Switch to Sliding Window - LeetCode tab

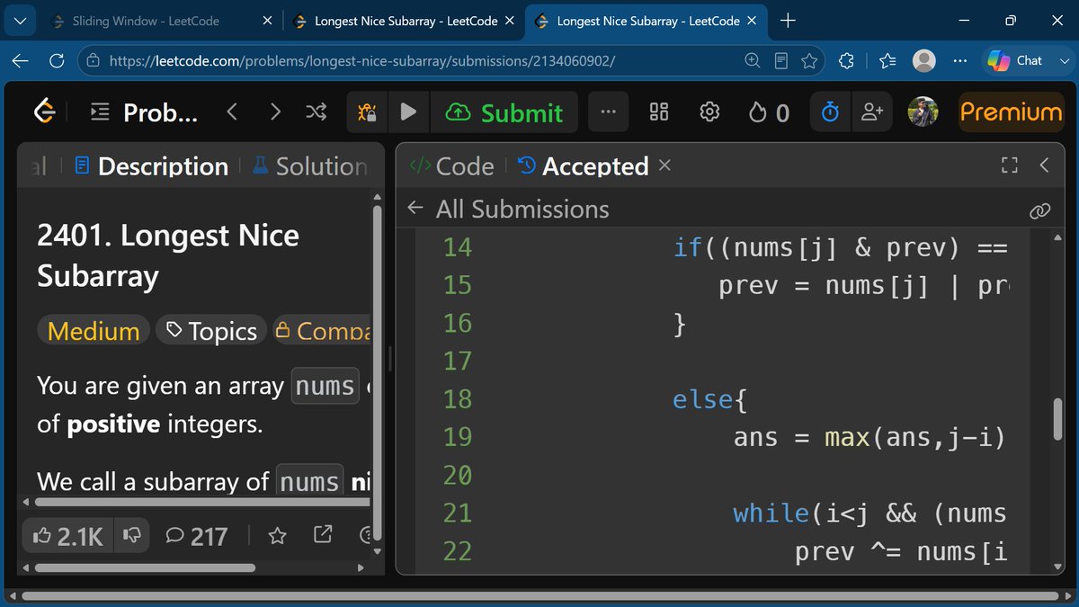point(162,21)
